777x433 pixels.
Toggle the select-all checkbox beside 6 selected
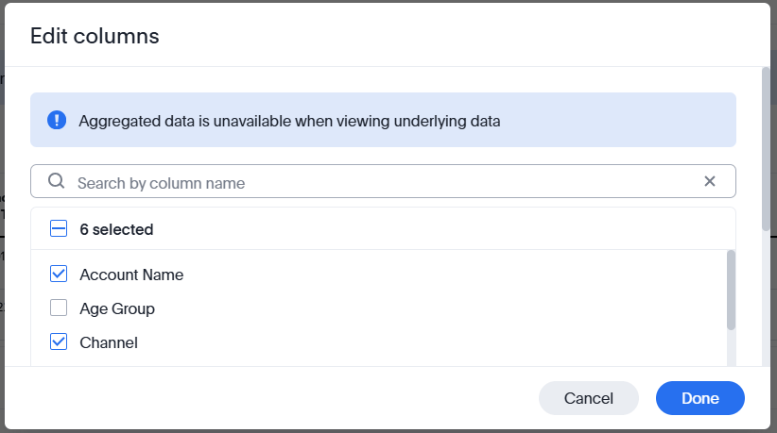[59, 229]
